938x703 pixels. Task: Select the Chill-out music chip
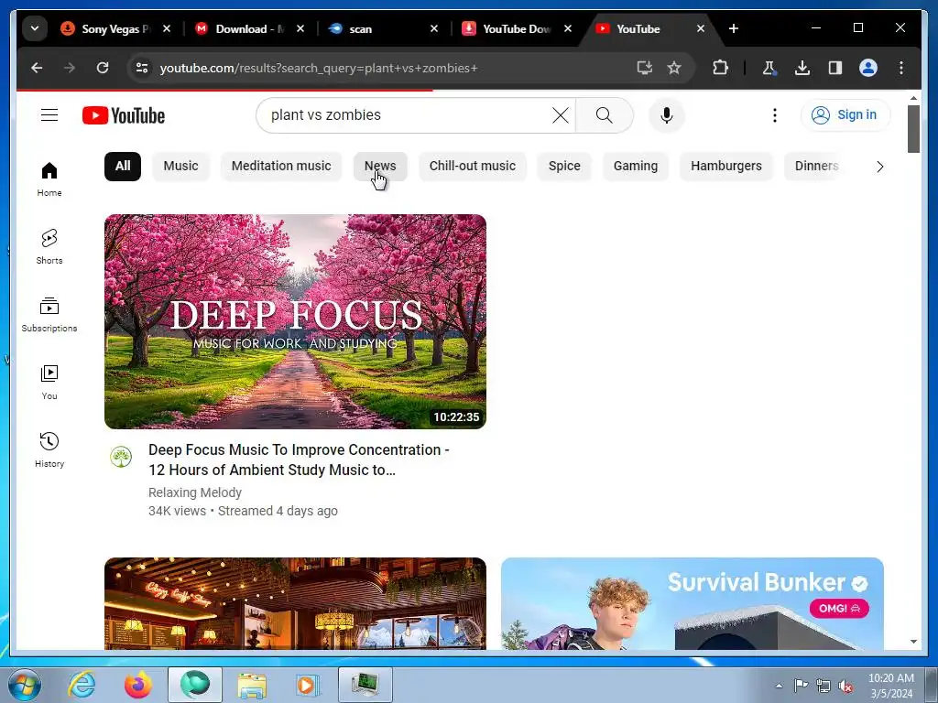(472, 167)
